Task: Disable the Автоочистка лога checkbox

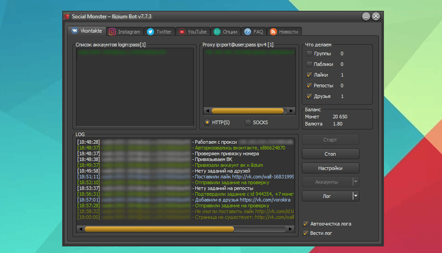Action: [x=306, y=223]
